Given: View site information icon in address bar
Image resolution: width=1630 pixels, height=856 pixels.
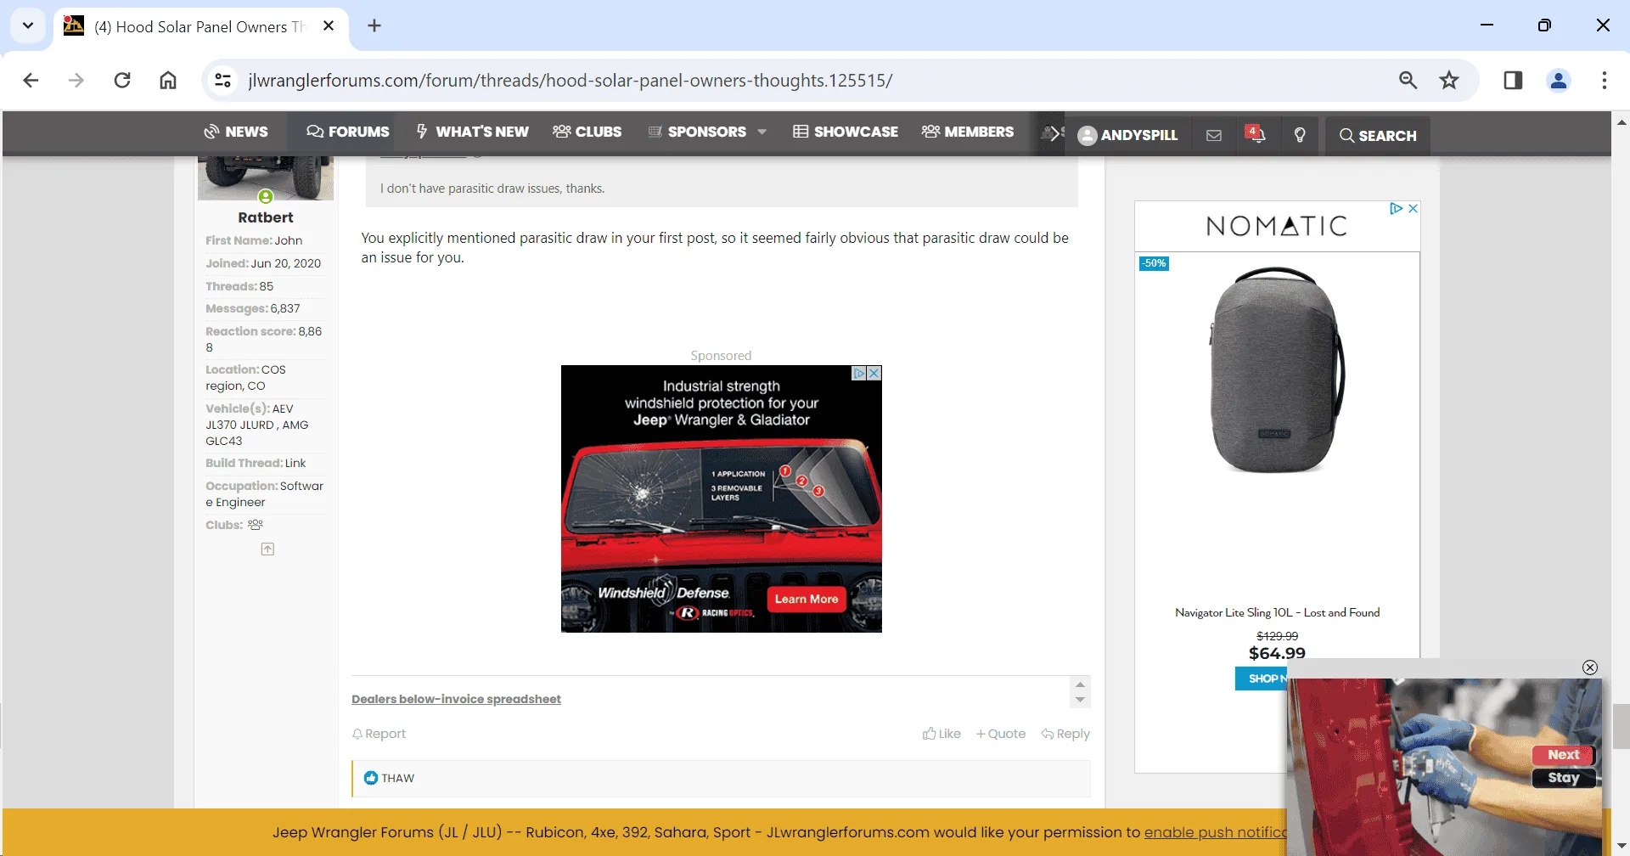Looking at the screenshot, I should 222,80.
